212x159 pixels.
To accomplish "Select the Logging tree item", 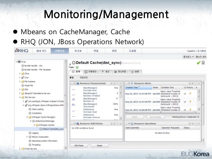I will click(35, 133).
